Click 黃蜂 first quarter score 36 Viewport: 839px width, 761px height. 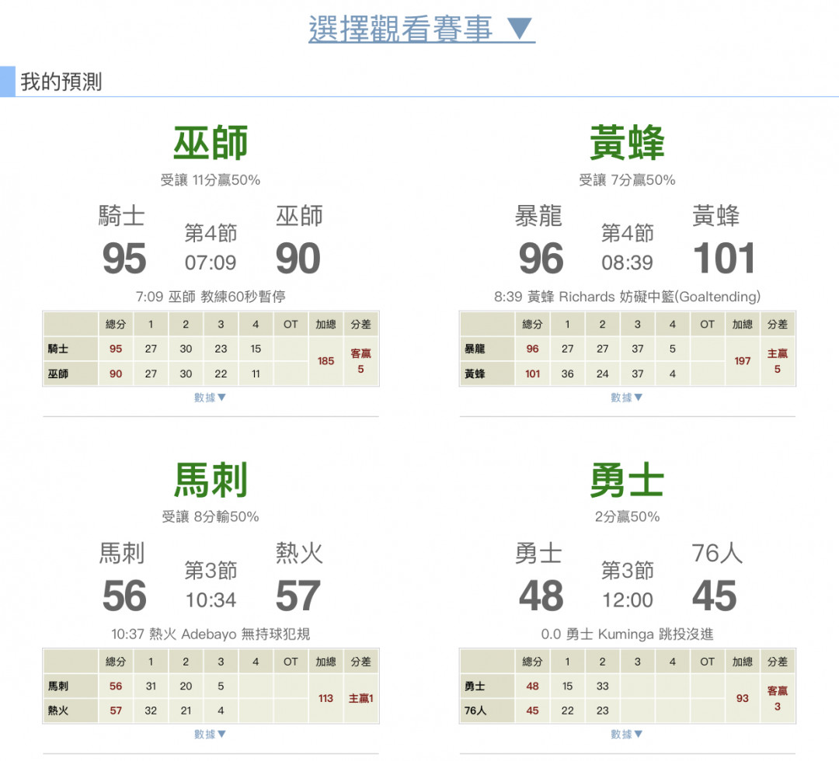point(567,374)
